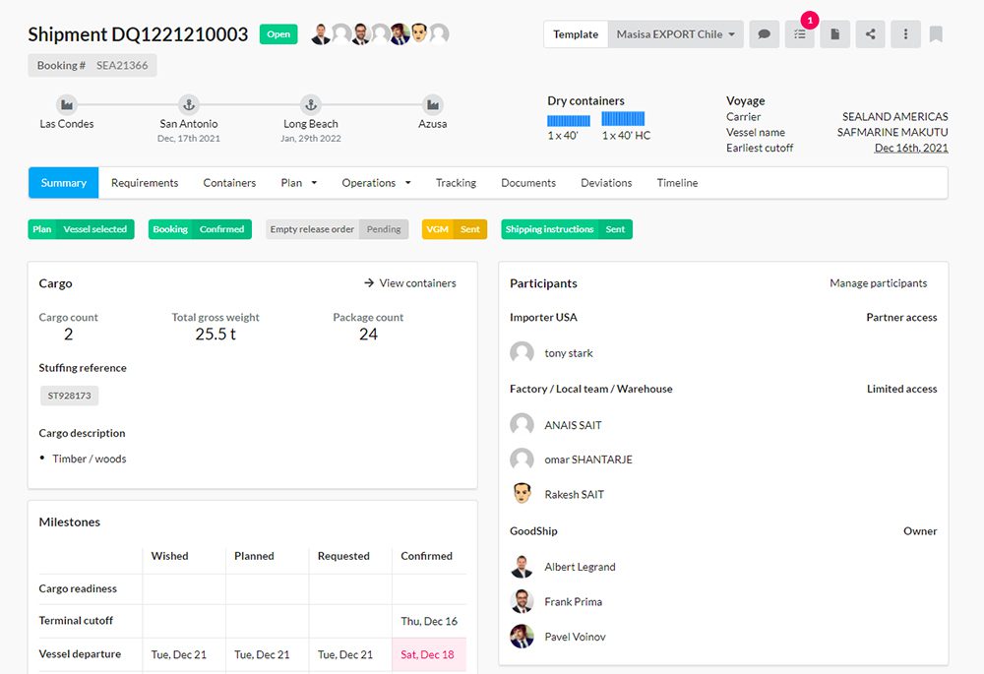Click Frank Prima's avatar photo

coord(522,601)
